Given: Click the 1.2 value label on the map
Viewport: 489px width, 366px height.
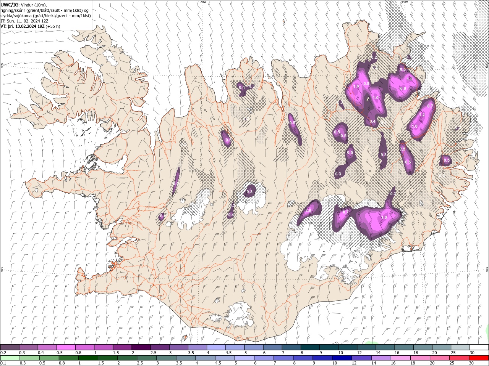Looking at the screenshot, I should point(422,115).
